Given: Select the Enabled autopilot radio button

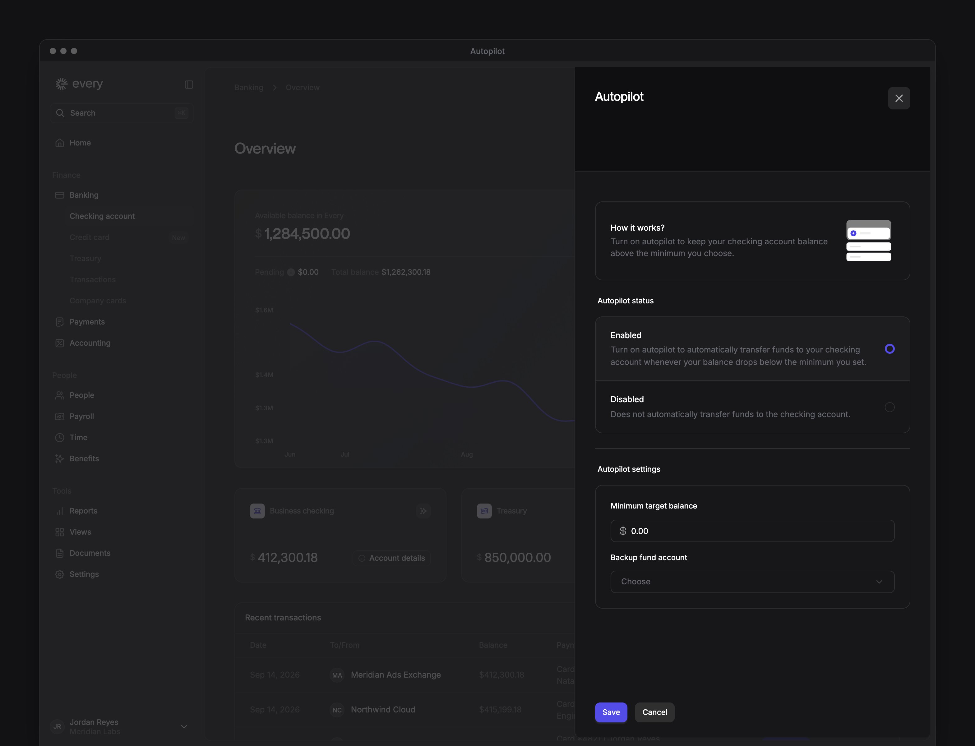Looking at the screenshot, I should [x=889, y=348].
